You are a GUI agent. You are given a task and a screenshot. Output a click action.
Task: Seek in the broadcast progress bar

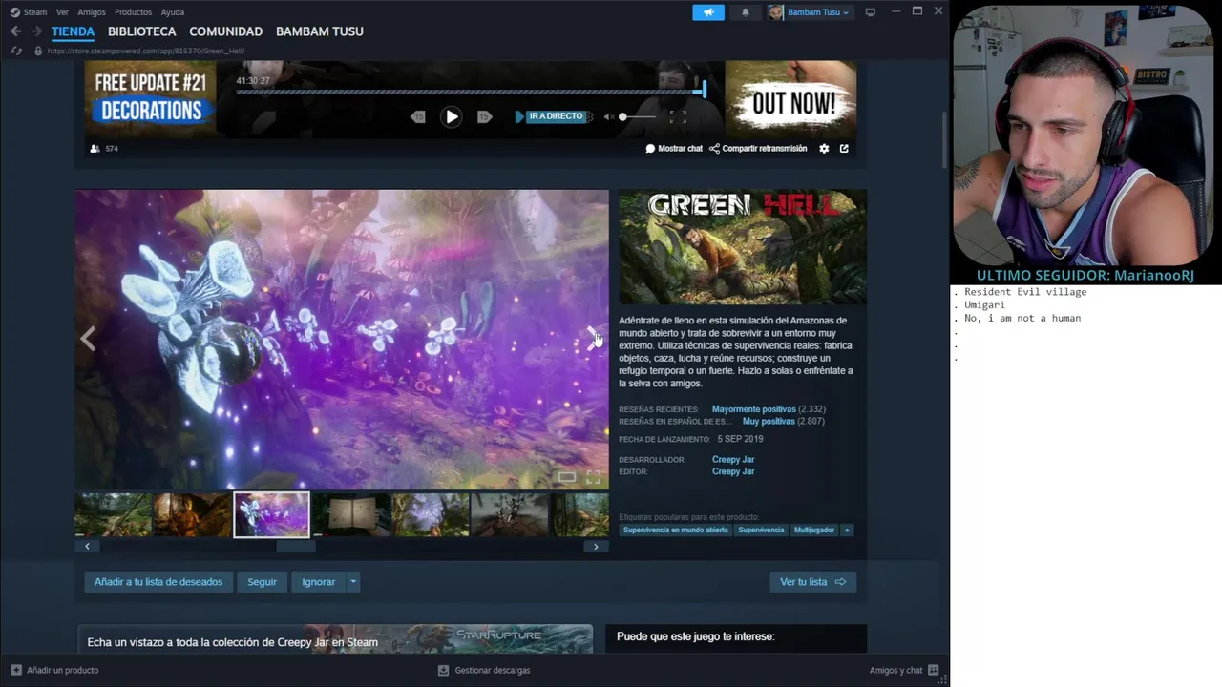point(471,92)
